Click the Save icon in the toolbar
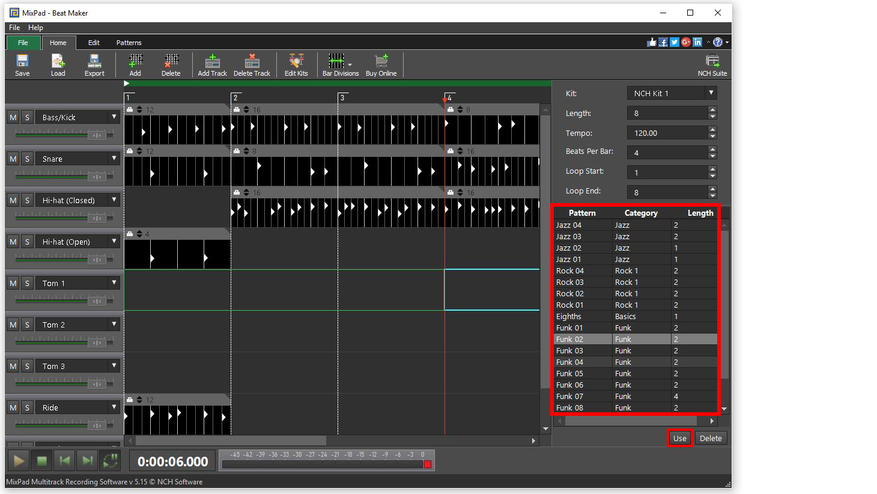The image size is (877, 494). (x=22, y=64)
